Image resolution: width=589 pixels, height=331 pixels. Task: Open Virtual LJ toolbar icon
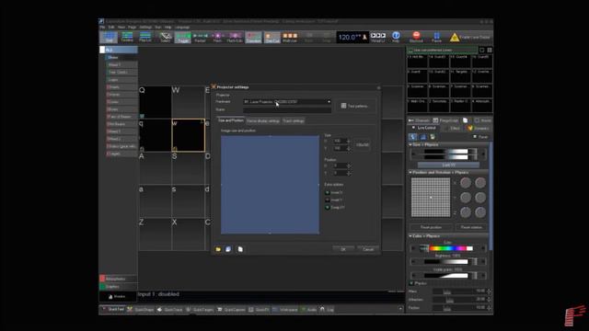(x=378, y=37)
